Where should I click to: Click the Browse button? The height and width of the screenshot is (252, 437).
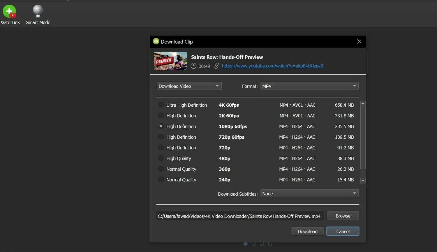pos(343,216)
